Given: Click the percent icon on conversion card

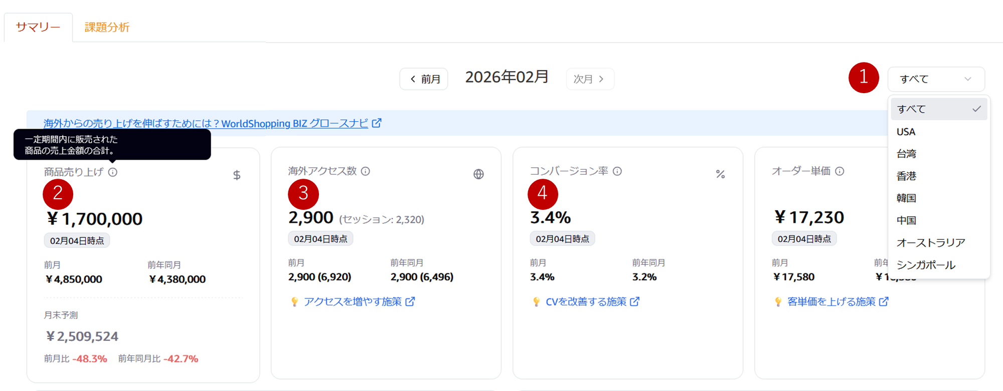Looking at the screenshot, I should 720,174.
